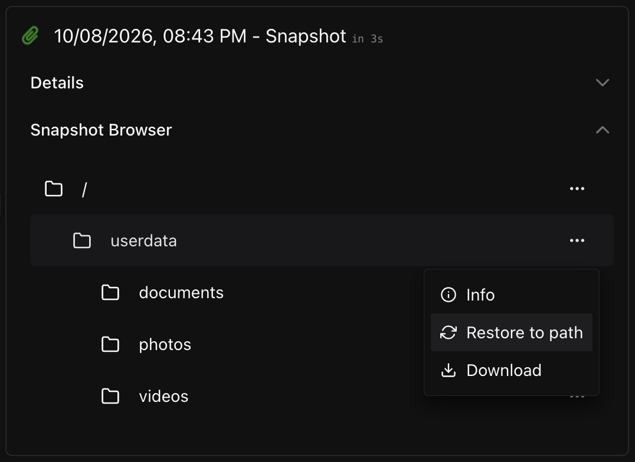Choose Info from the context menu
The width and height of the screenshot is (635, 462).
[x=512, y=295]
